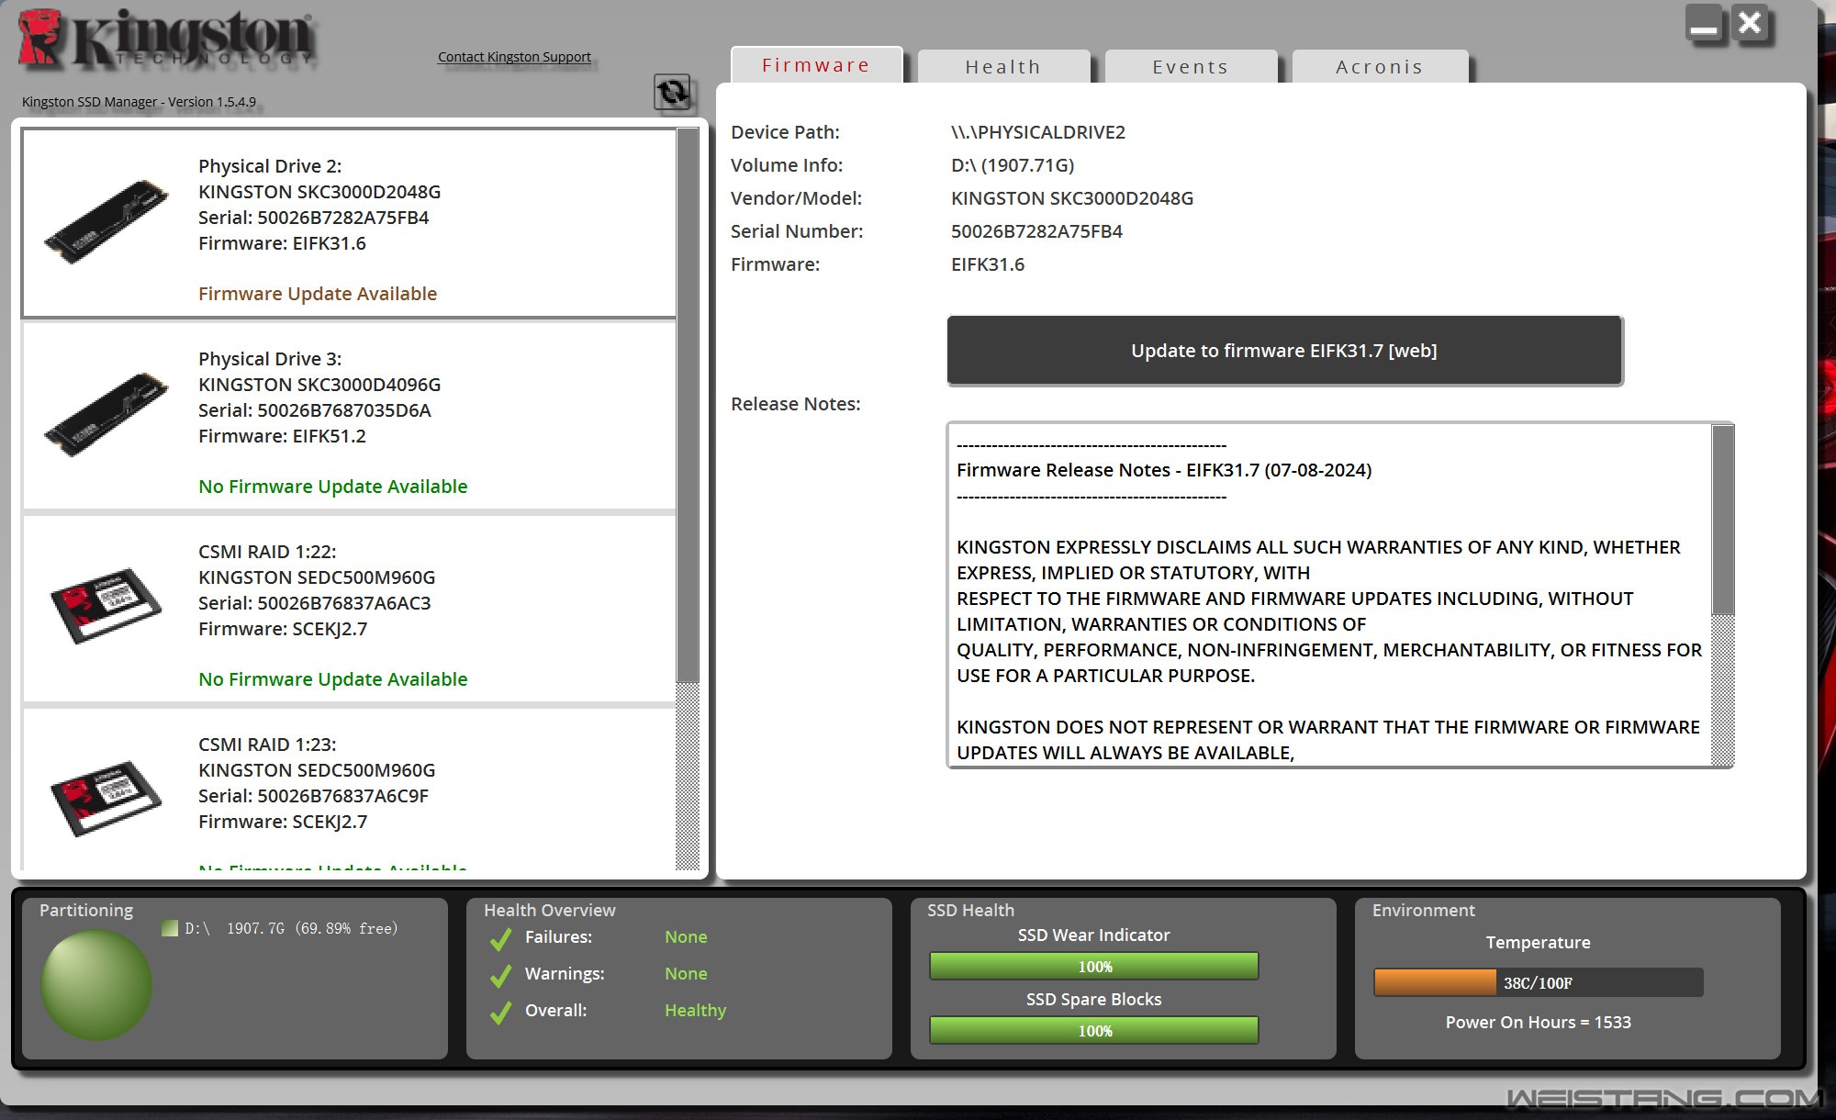This screenshot has height=1120, width=1836.
Task: Select Physical Drive 3 SSD thumbnail
Action: pyautogui.click(x=106, y=415)
